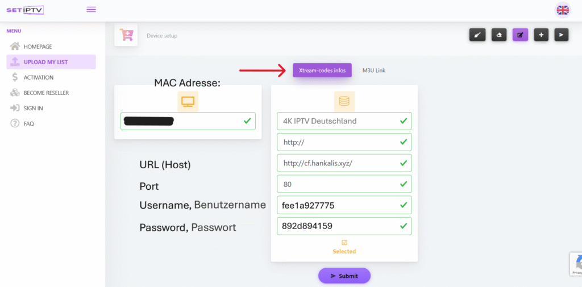Select the Xtream-codes infos tab

tap(322, 70)
